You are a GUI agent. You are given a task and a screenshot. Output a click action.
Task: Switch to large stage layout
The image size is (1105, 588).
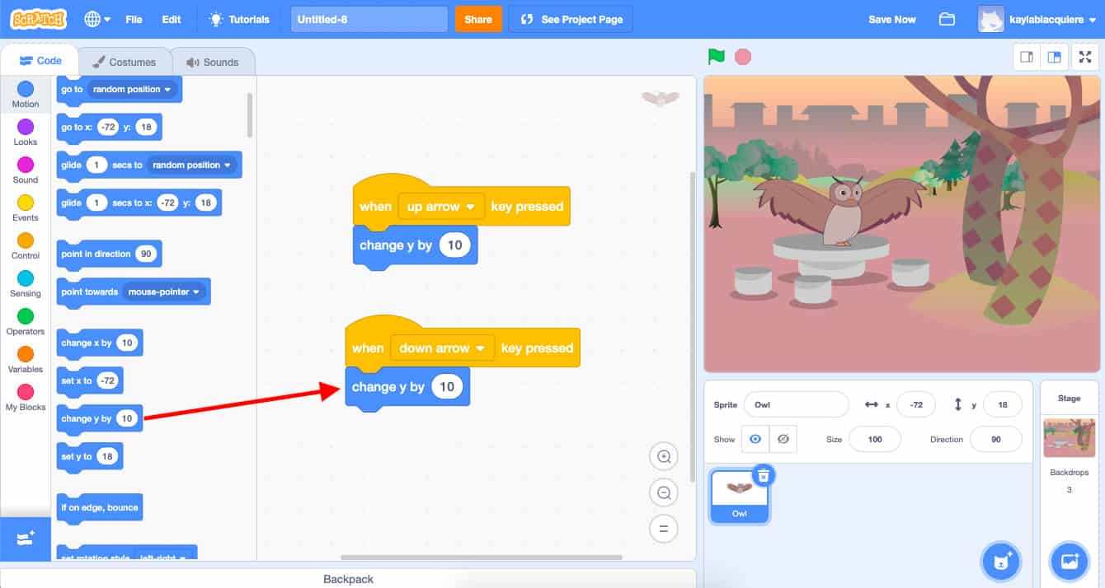pyautogui.click(x=1053, y=57)
